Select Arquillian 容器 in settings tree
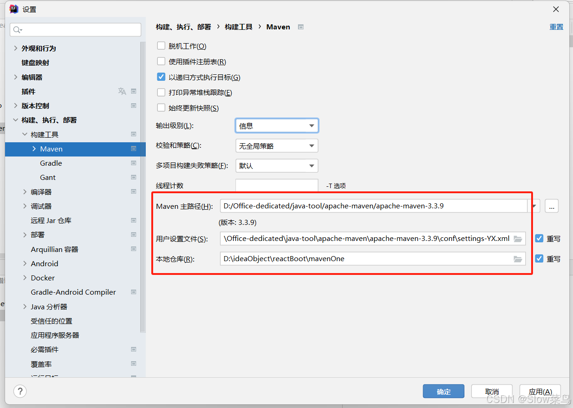Image resolution: width=573 pixels, height=408 pixels. click(x=54, y=249)
